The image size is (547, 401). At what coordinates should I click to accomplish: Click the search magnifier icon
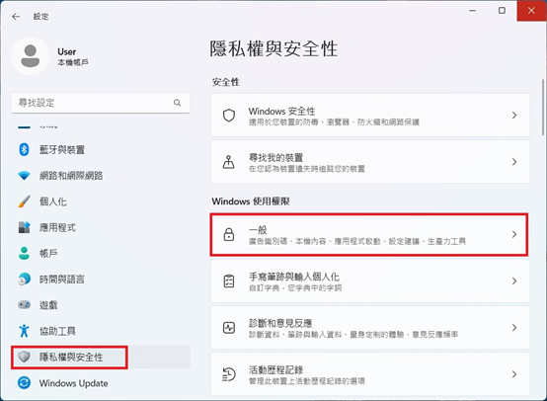[x=177, y=103]
